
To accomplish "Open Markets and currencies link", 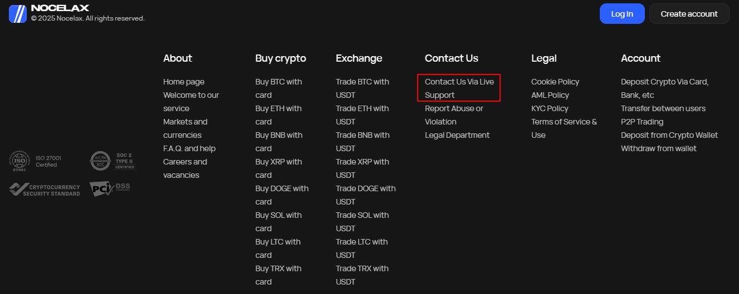I will point(185,128).
